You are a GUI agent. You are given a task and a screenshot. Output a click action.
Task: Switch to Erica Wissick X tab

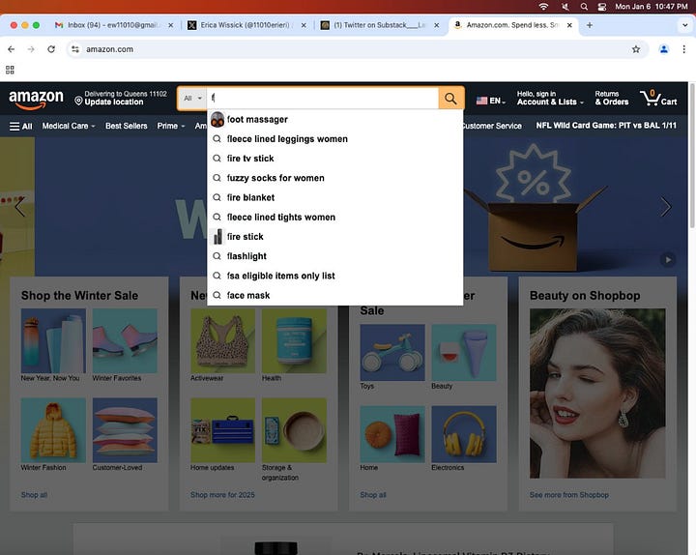click(246, 25)
